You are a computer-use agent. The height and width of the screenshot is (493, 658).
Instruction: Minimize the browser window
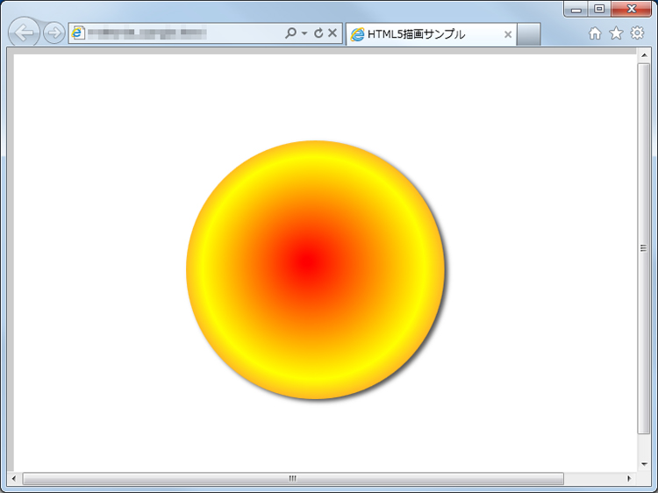[576, 9]
